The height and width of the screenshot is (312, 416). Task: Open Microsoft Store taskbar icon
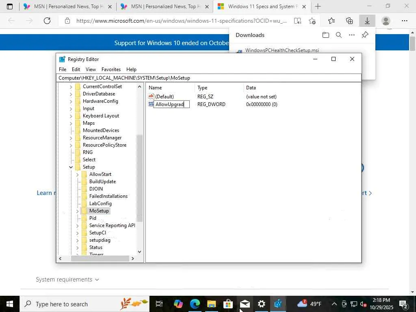tap(228, 304)
